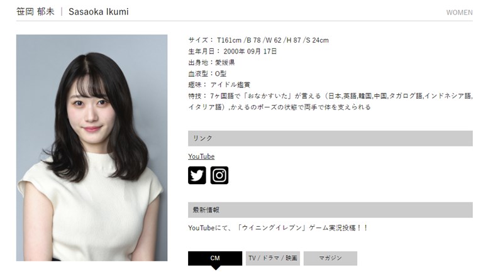Image resolution: width=483 pixels, height=274 pixels.
Task: Switch to the TV / ドラマ / 映画 tab
Action: tap(272, 258)
